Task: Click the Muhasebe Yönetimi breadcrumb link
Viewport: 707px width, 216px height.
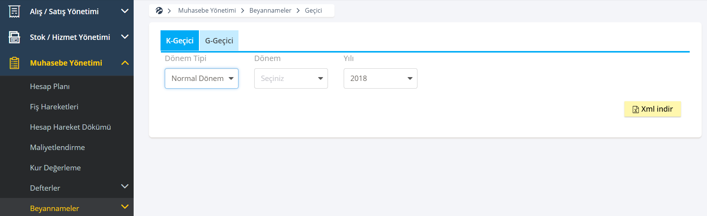Action: 207,10
